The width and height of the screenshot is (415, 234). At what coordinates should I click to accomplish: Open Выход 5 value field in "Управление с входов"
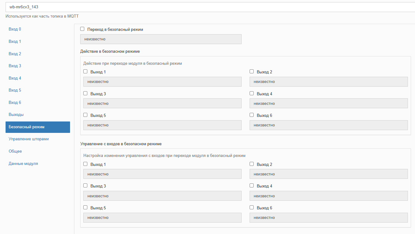pyautogui.click(x=162, y=218)
